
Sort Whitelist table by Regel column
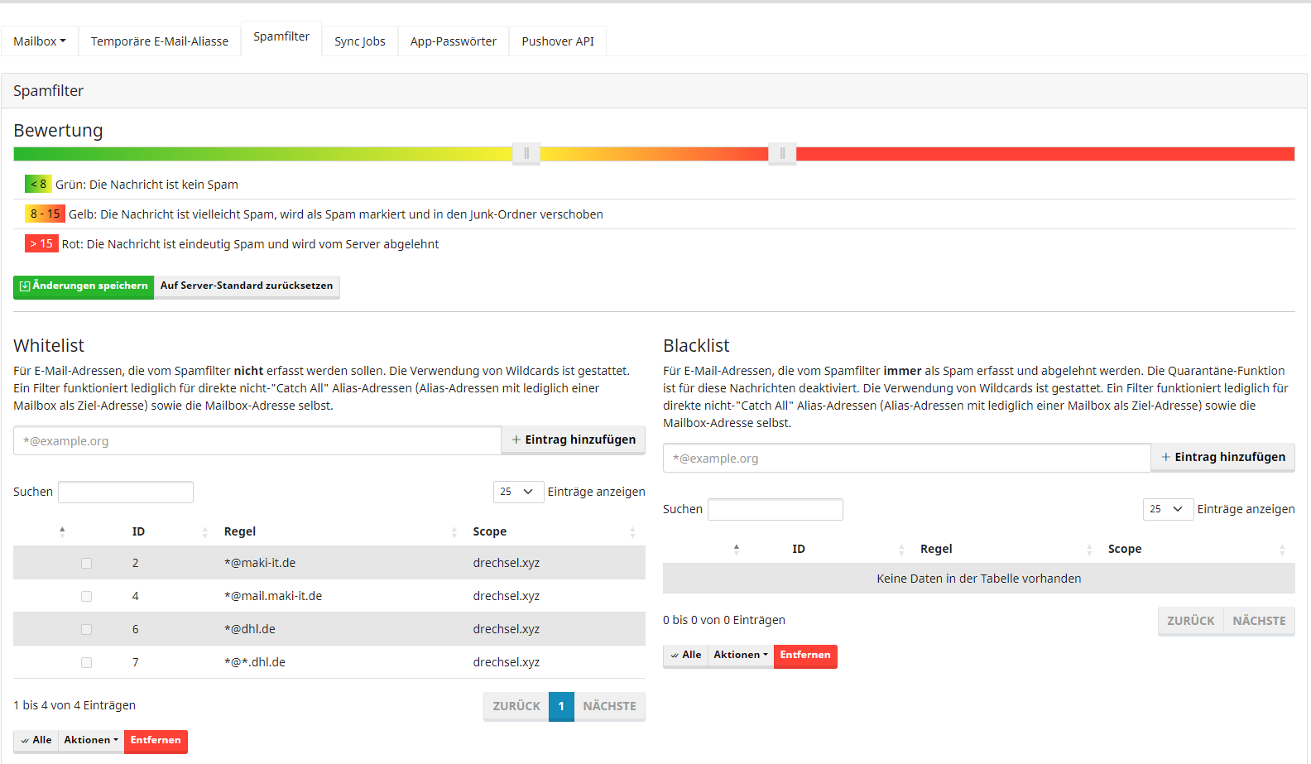[240, 531]
